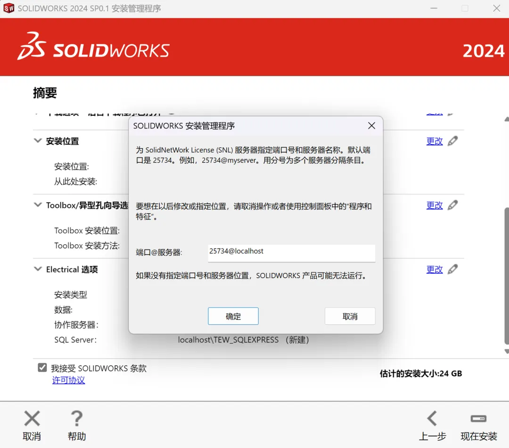Open 更改 link for Electrical 选项
The width and height of the screenshot is (509, 448).
click(x=435, y=269)
